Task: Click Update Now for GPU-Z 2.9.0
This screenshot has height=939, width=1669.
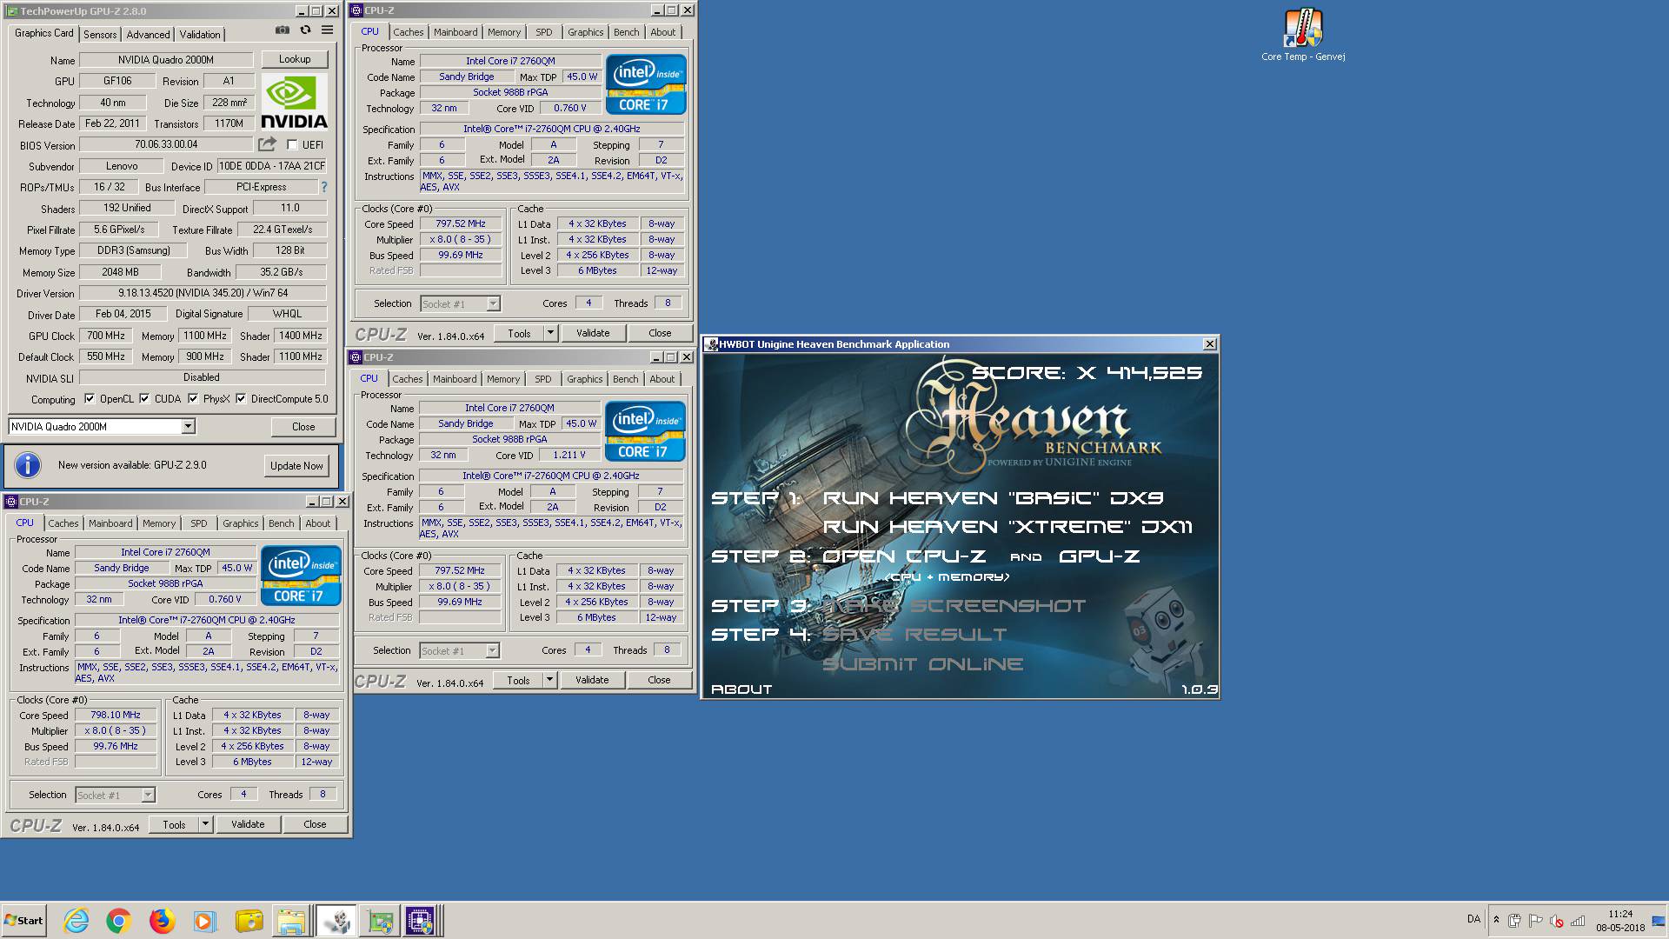Action: tap(296, 466)
